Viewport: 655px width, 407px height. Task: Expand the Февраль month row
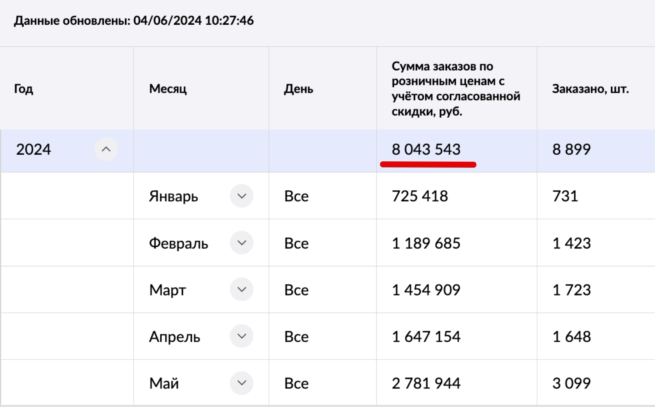click(241, 243)
